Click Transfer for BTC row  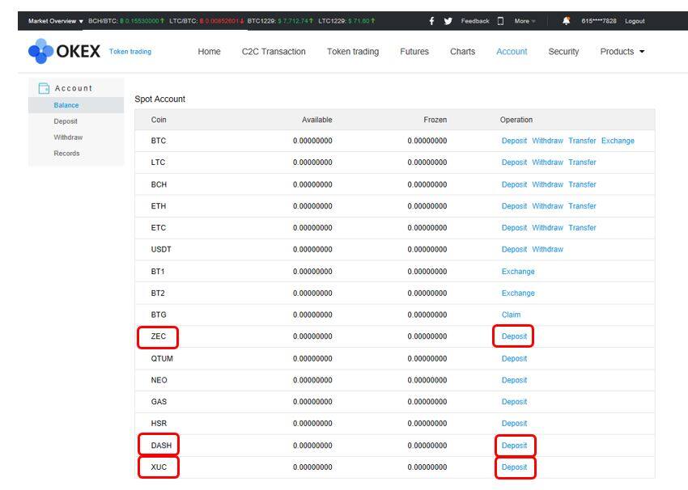(582, 141)
